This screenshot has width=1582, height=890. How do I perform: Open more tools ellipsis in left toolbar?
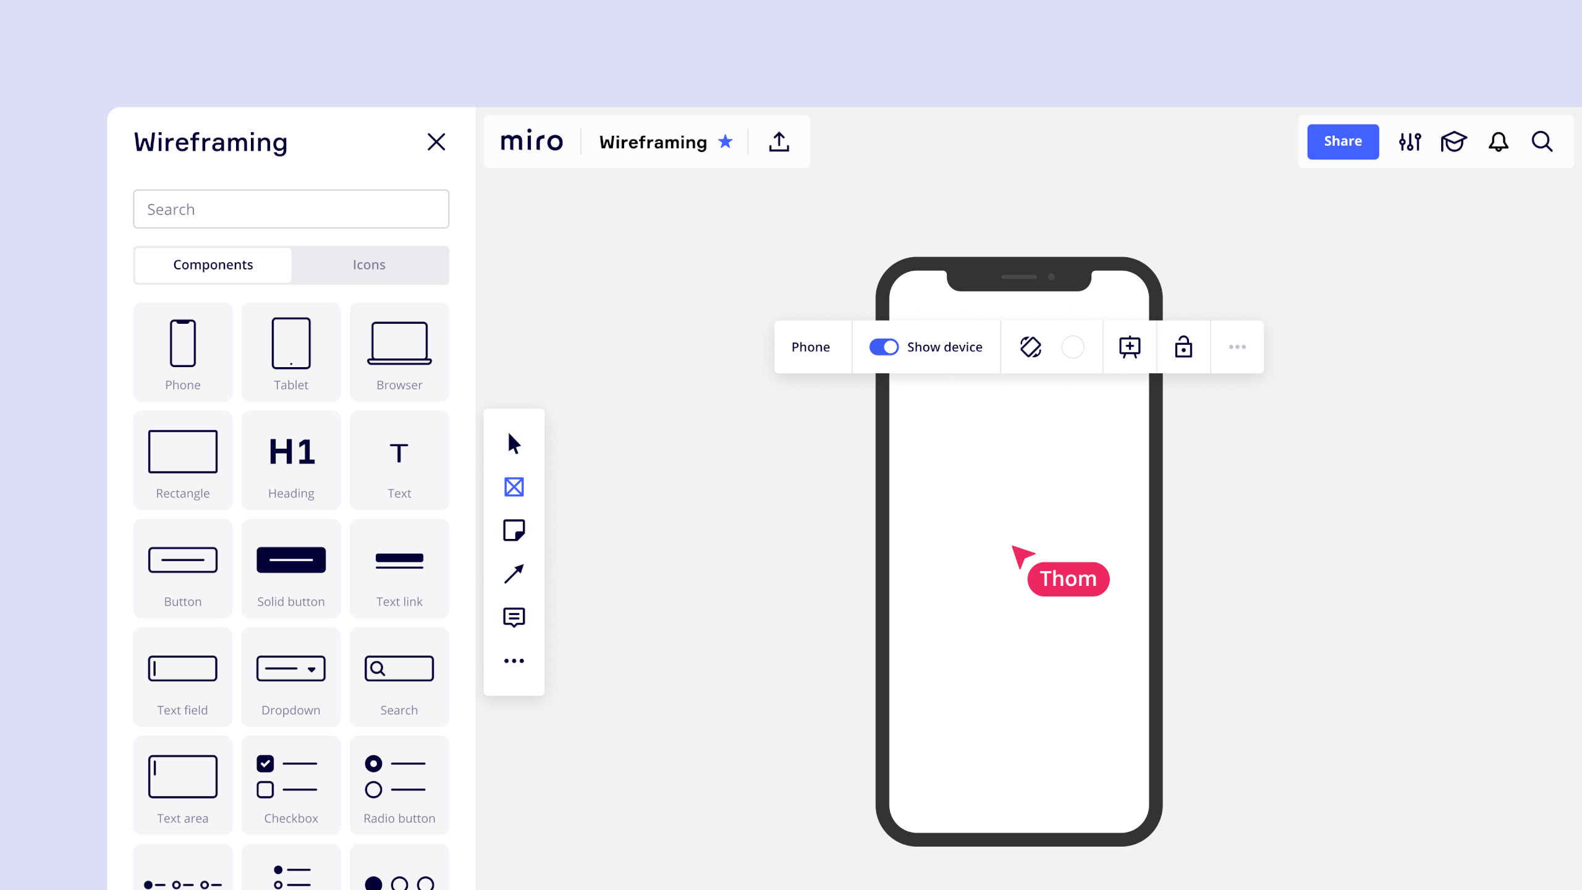click(x=514, y=661)
